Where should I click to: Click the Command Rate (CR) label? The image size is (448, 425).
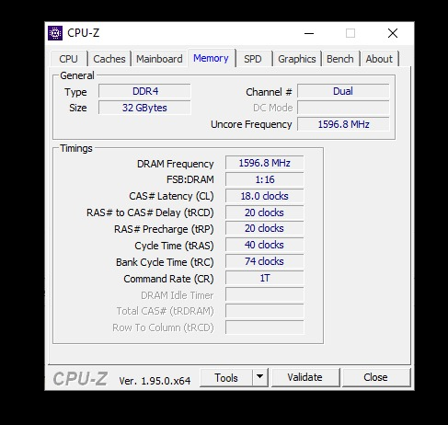[x=168, y=279]
